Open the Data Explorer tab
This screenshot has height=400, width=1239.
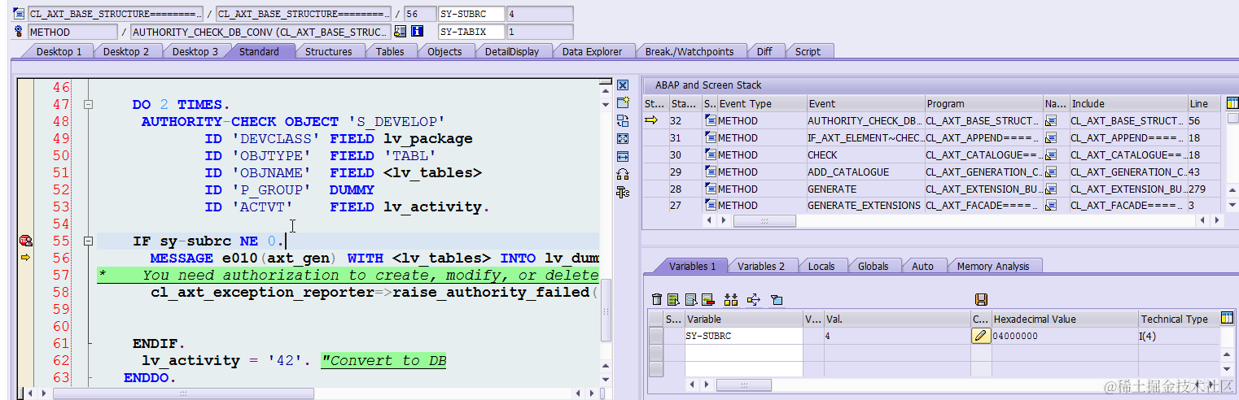click(592, 51)
